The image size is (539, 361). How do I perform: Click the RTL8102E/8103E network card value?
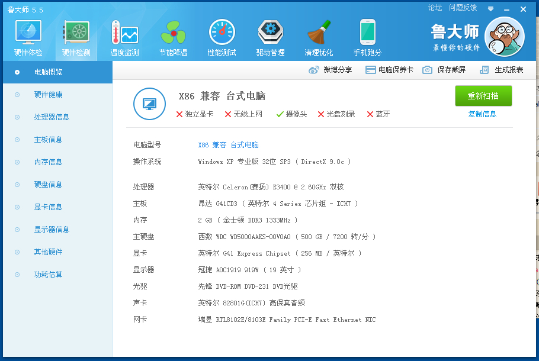[287, 320]
